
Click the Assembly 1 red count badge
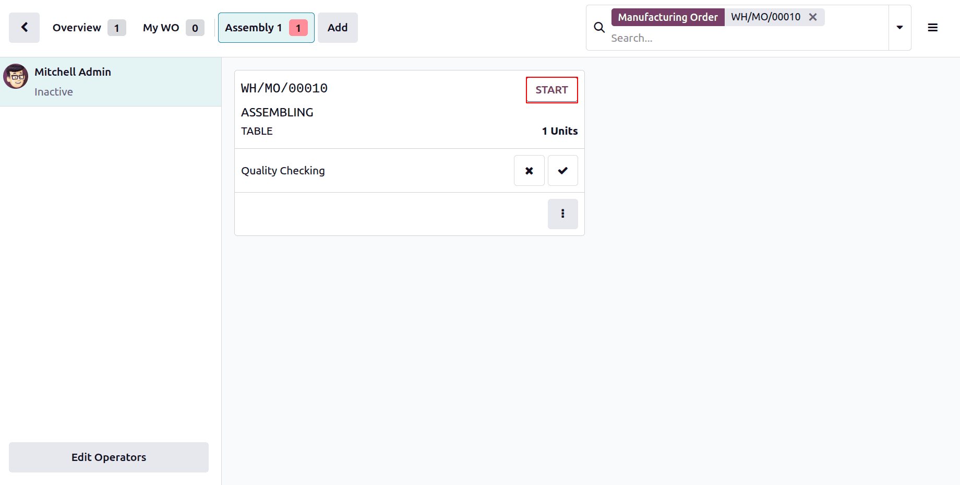point(298,28)
